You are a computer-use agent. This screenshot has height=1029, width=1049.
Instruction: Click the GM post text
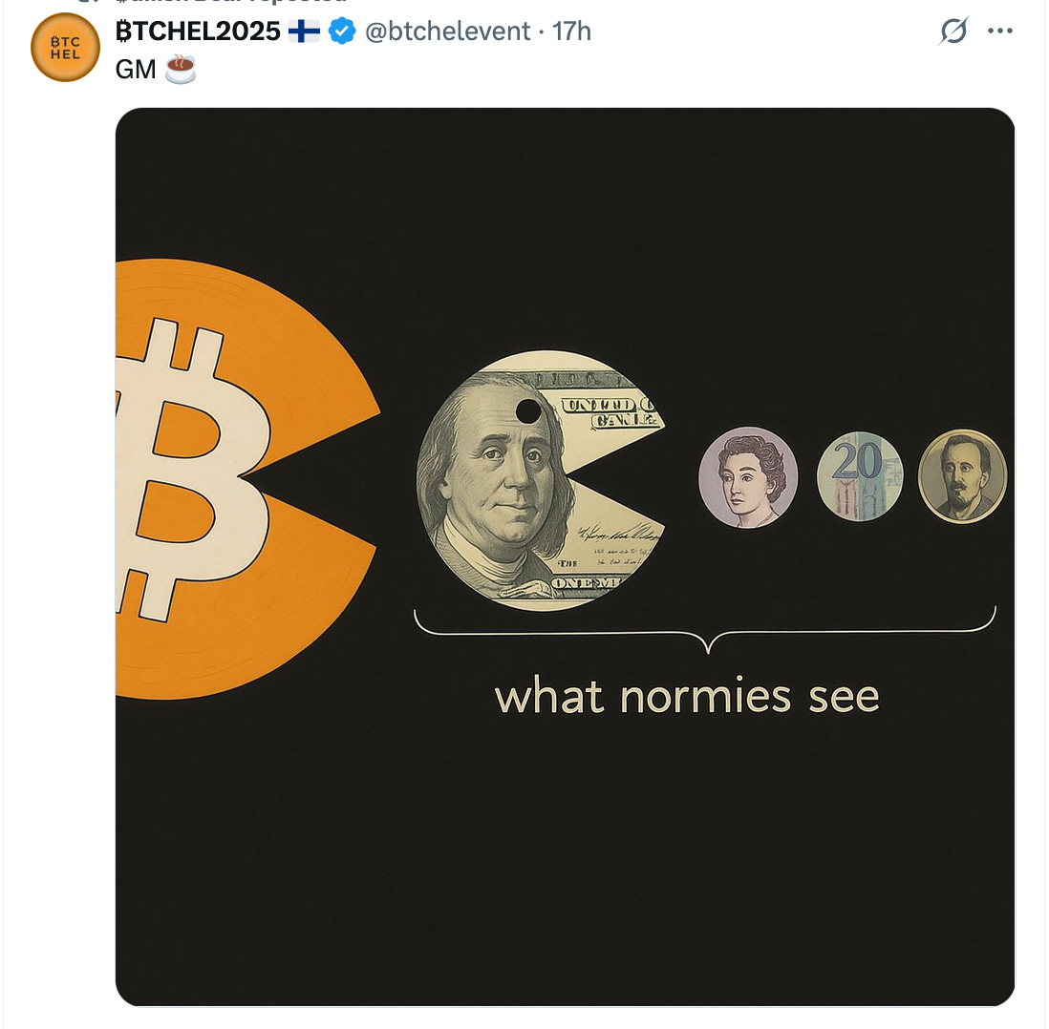coord(135,70)
